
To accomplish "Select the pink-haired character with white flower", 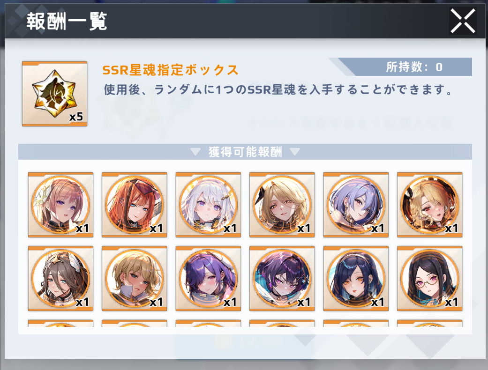I will [60, 205].
